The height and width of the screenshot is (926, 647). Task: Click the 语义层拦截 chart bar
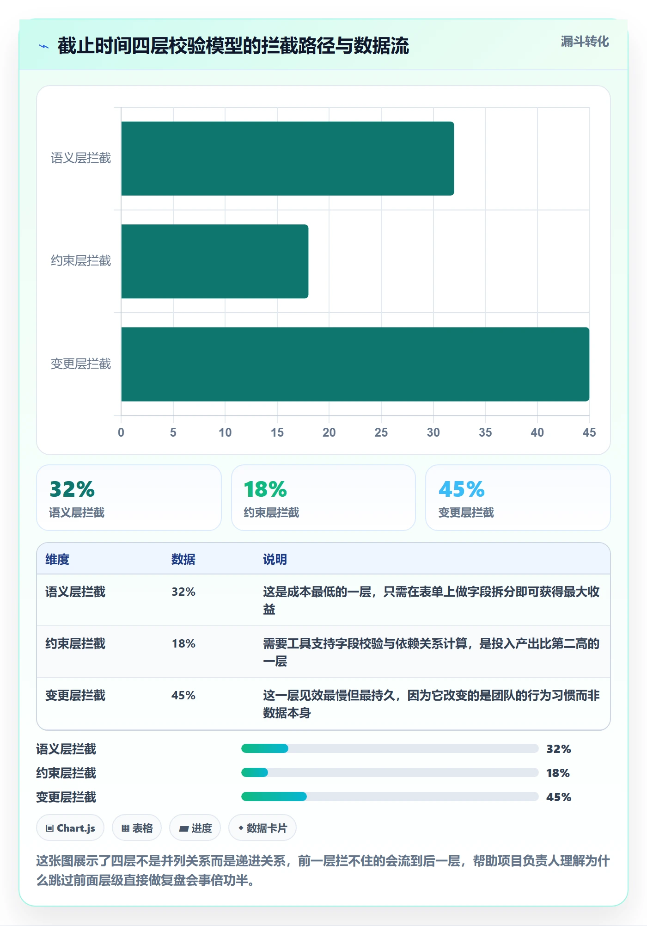(x=287, y=159)
